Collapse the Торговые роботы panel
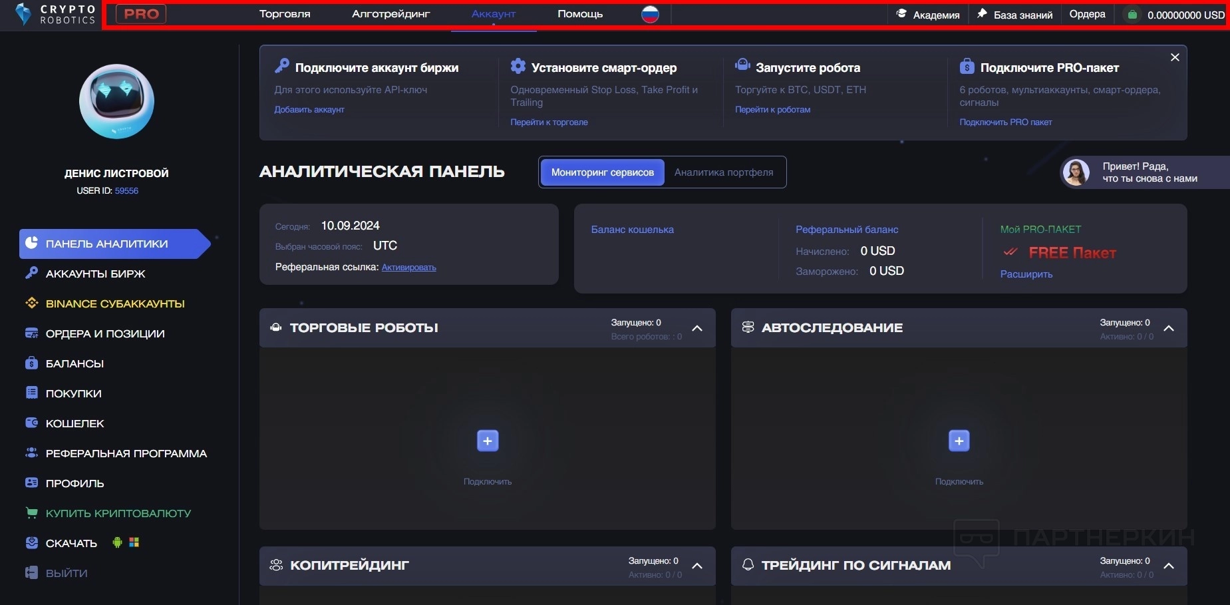1230x605 pixels. coord(697,328)
